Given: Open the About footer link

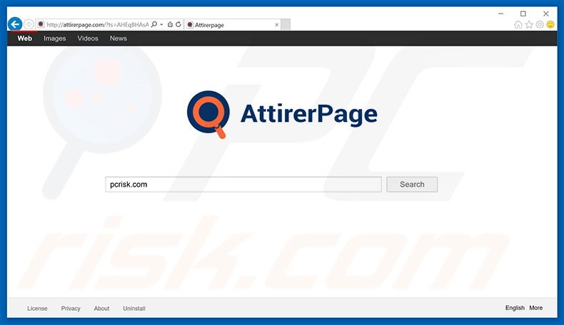Looking at the screenshot, I should click(102, 309).
